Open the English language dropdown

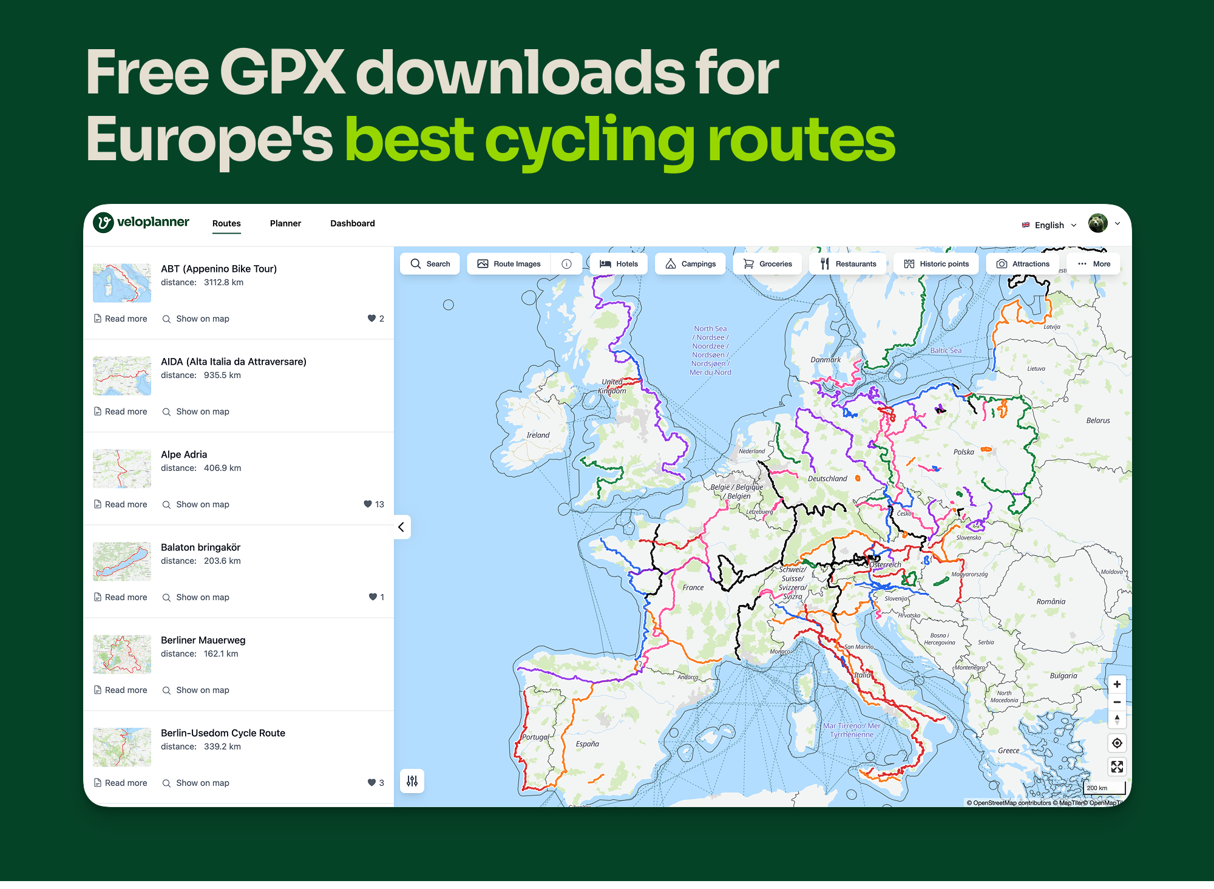[1050, 225]
